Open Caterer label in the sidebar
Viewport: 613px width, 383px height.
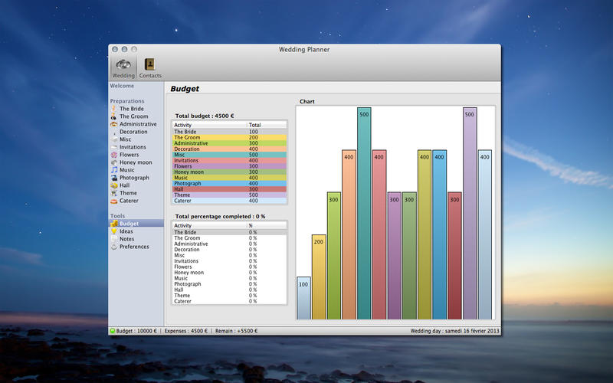coord(129,201)
